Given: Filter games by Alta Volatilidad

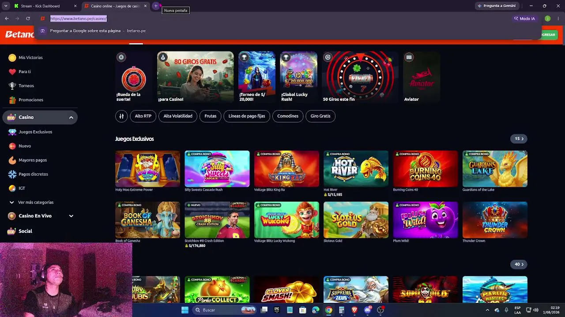Looking at the screenshot, I should (178, 116).
